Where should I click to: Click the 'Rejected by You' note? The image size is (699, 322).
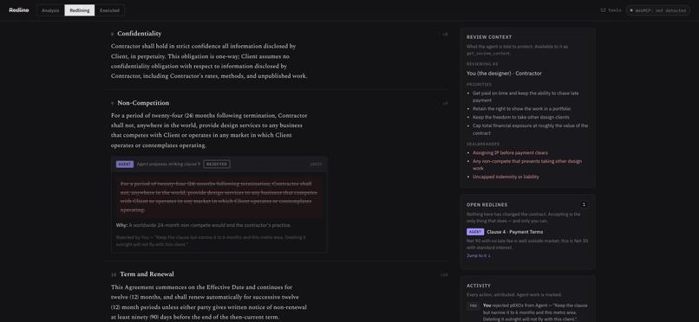tap(211, 241)
